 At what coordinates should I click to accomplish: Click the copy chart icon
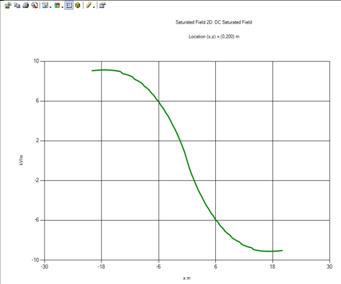coord(17,5)
